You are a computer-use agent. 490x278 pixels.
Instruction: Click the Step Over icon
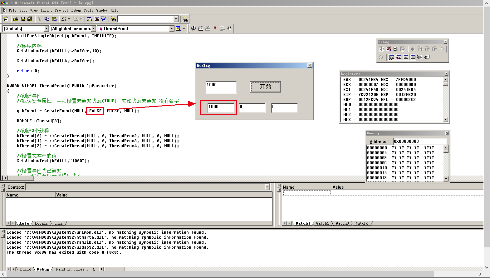pyautogui.click(x=427, y=49)
